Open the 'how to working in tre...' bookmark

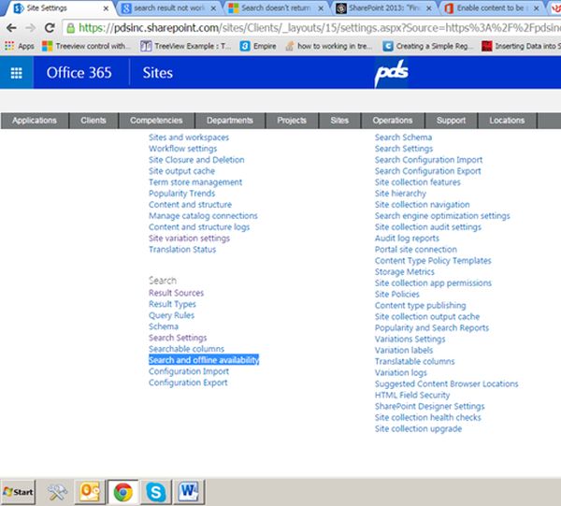pyautogui.click(x=328, y=46)
